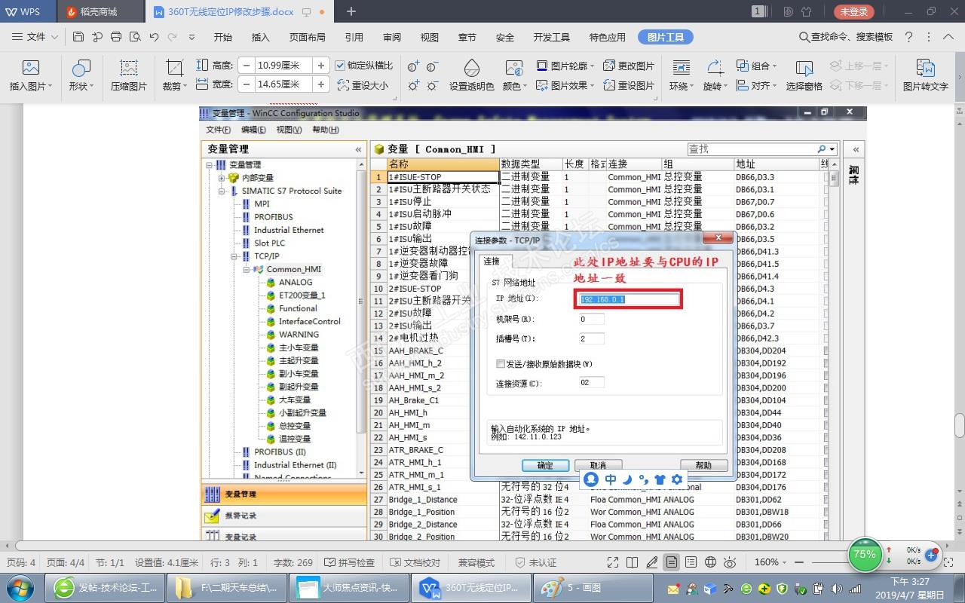Switch to the Insert (插入) ribbon tab
965x603 pixels.
(260, 37)
